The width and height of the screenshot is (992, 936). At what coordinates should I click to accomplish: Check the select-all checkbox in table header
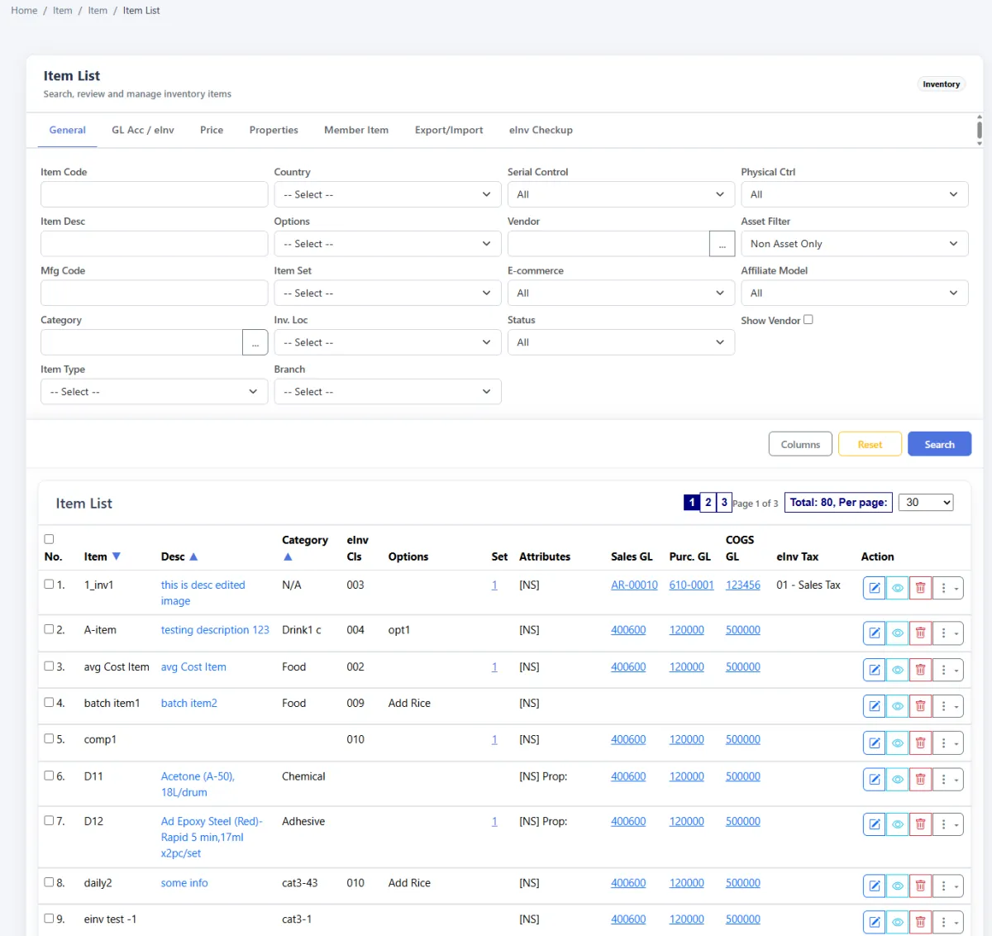point(49,539)
